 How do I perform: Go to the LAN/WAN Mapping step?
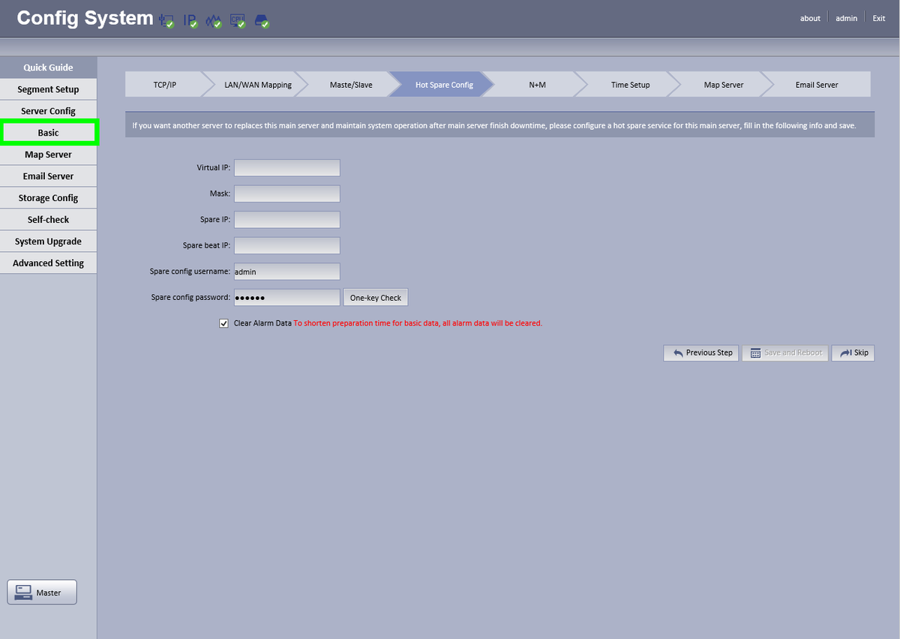click(x=258, y=85)
